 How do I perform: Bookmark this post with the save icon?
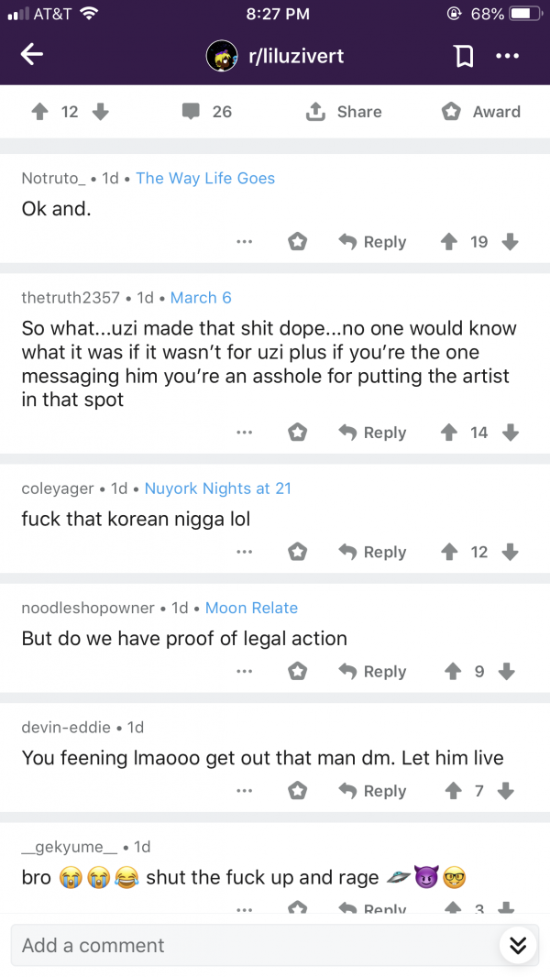tap(464, 56)
